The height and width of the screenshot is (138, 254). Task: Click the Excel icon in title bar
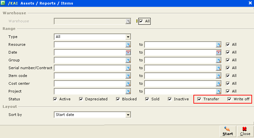coord(3,3)
